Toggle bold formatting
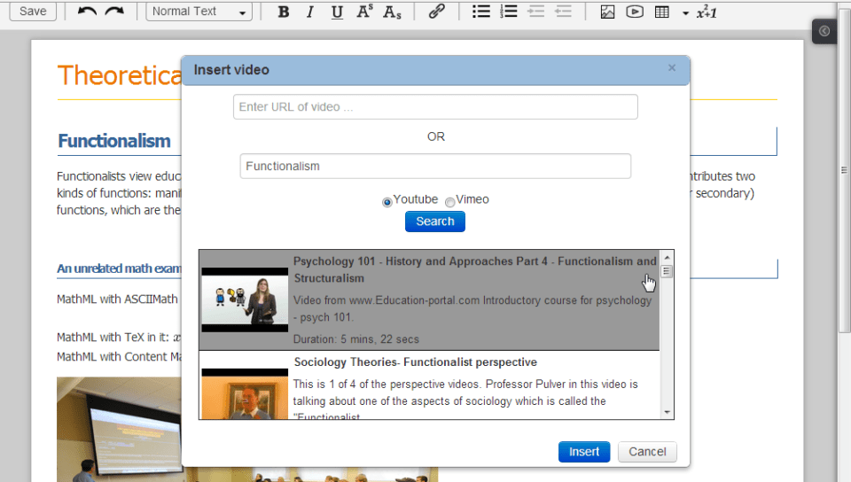851x482 pixels. pyautogui.click(x=283, y=12)
